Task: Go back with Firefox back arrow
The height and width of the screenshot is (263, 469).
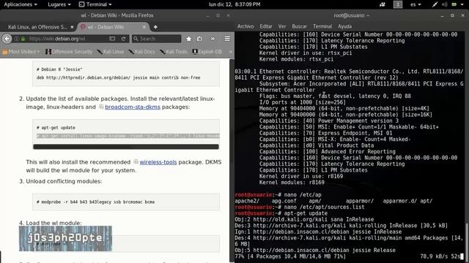Action: click(x=7, y=39)
